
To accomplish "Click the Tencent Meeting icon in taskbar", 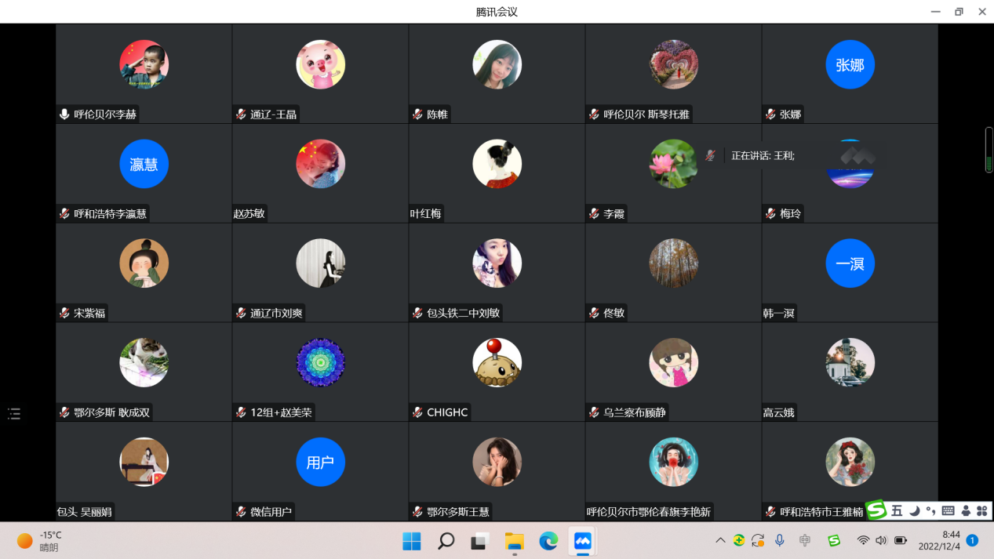I will click(582, 541).
